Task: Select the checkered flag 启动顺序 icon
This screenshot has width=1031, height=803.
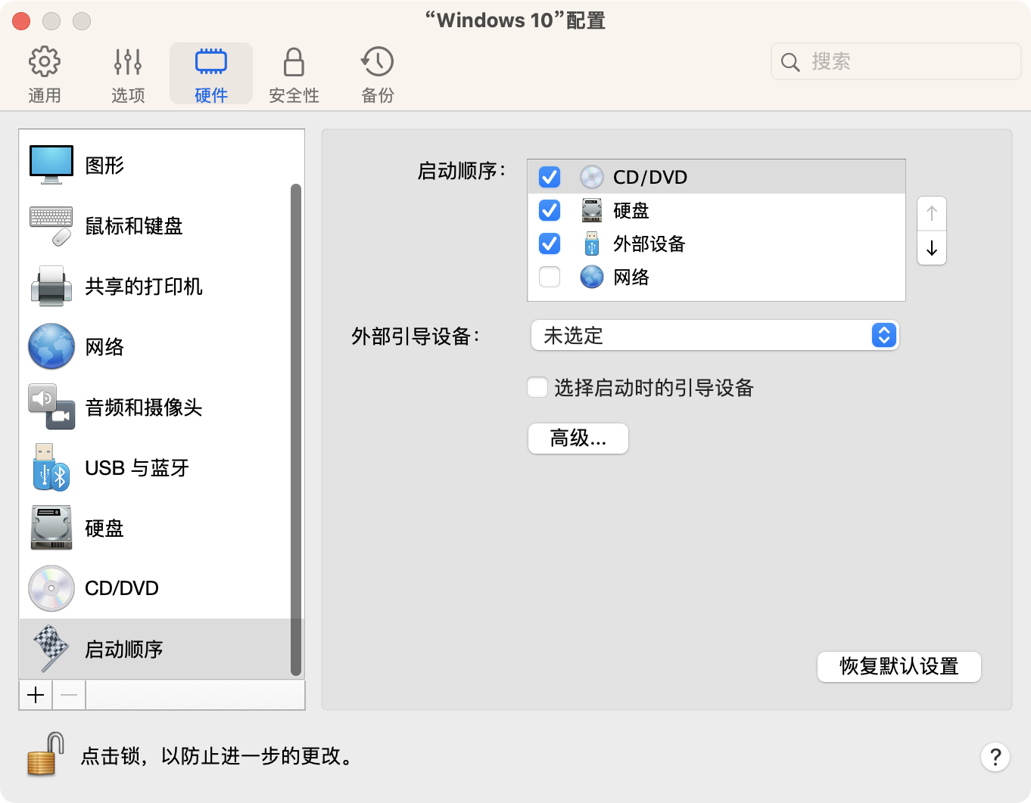Action: [x=51, y=649]
